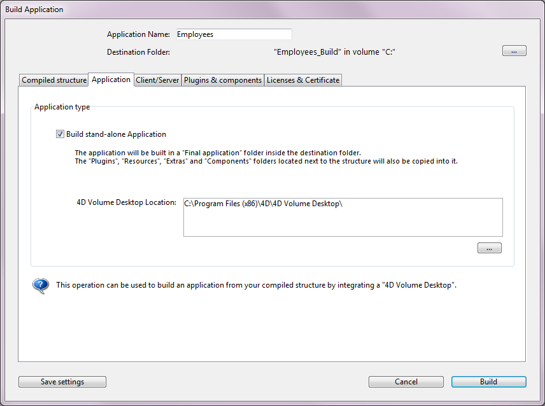Viewport: 545px width, 406px height.
Task: Focus the 4D Volume Desktop path box
Action: 343,217
